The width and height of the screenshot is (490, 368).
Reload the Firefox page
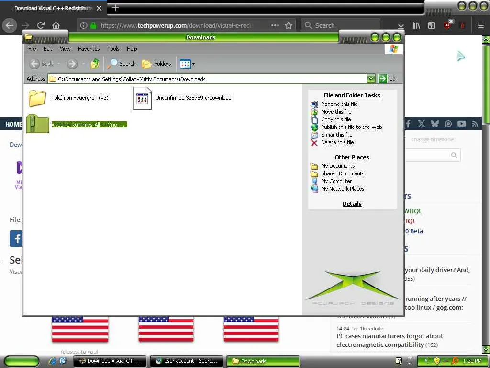[x=41, y=25]
